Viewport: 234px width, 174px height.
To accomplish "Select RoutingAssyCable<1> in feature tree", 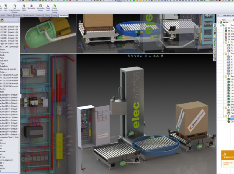I will pyautogui.click(x=9, y=137).
